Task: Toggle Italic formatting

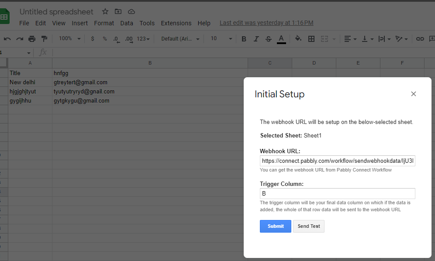Action: [256, 39]
